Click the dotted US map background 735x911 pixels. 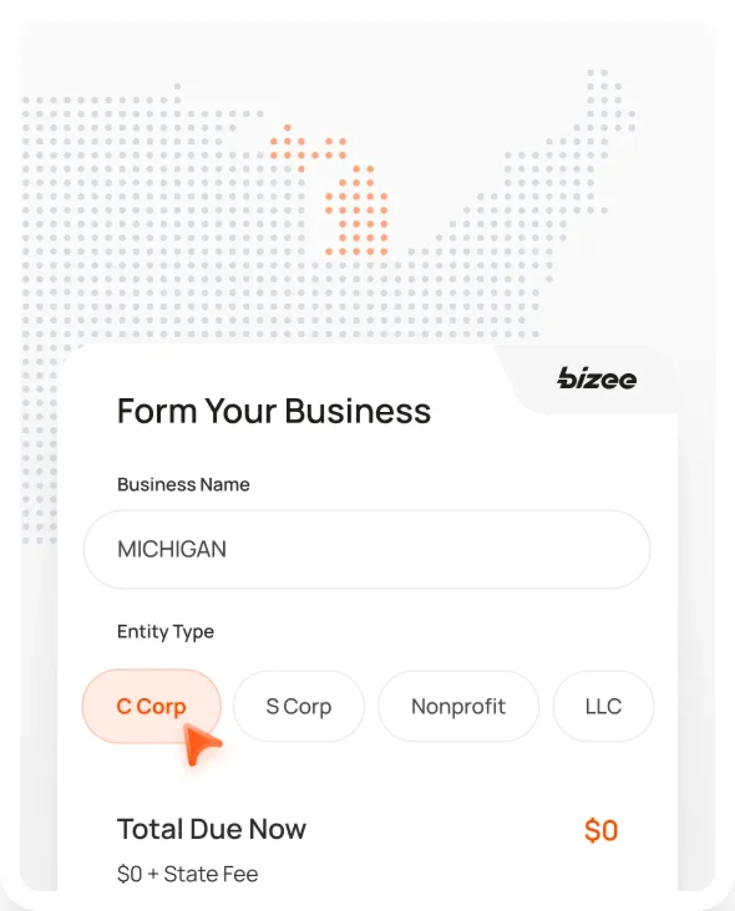(x=144, y=201)
